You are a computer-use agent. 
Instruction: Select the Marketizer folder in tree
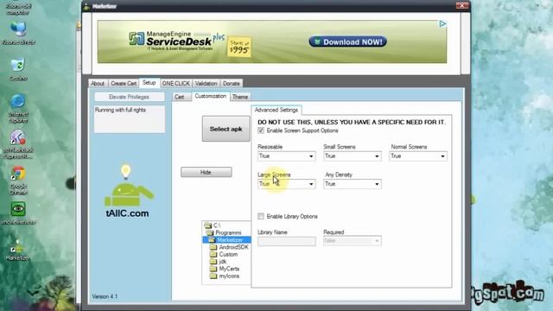[x=230, y=240]
